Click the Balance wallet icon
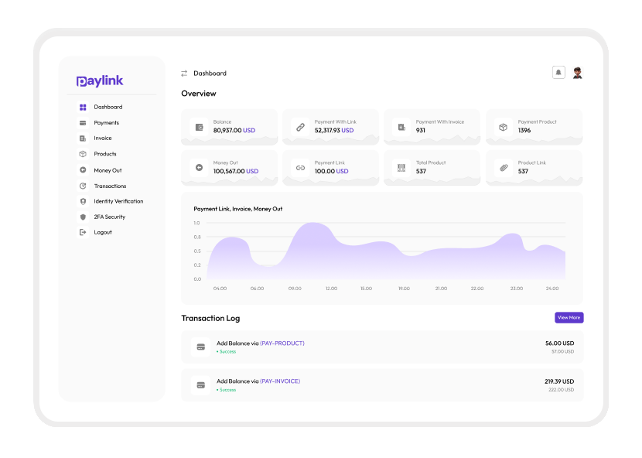This screenshot has width=642, height=458. pos(199,127)
